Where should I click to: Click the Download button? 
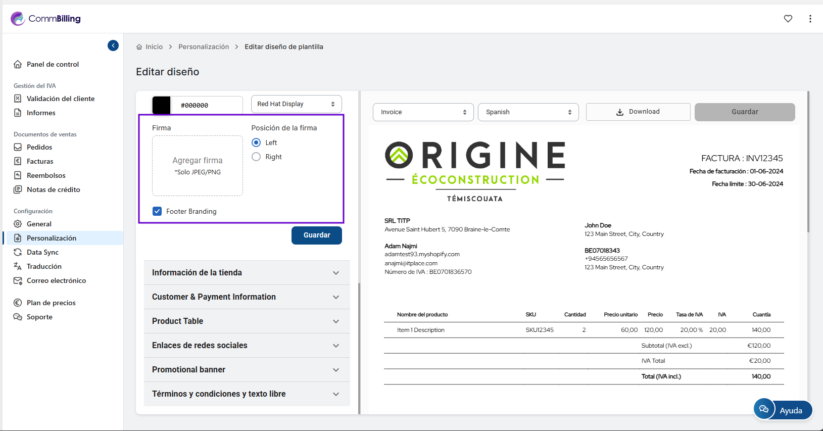tap(638, 112)
